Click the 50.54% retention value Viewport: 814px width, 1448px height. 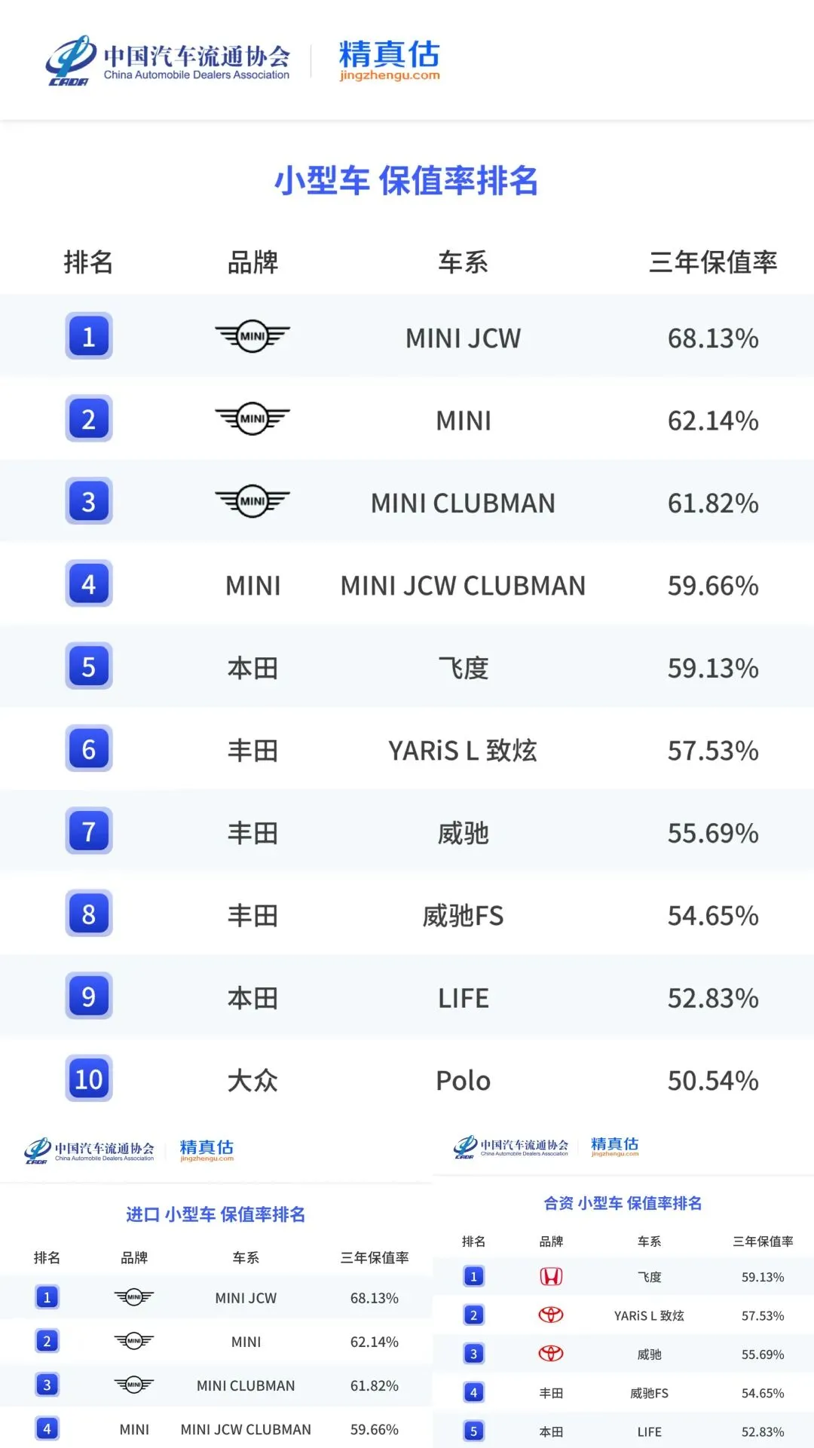(713, 1080)
